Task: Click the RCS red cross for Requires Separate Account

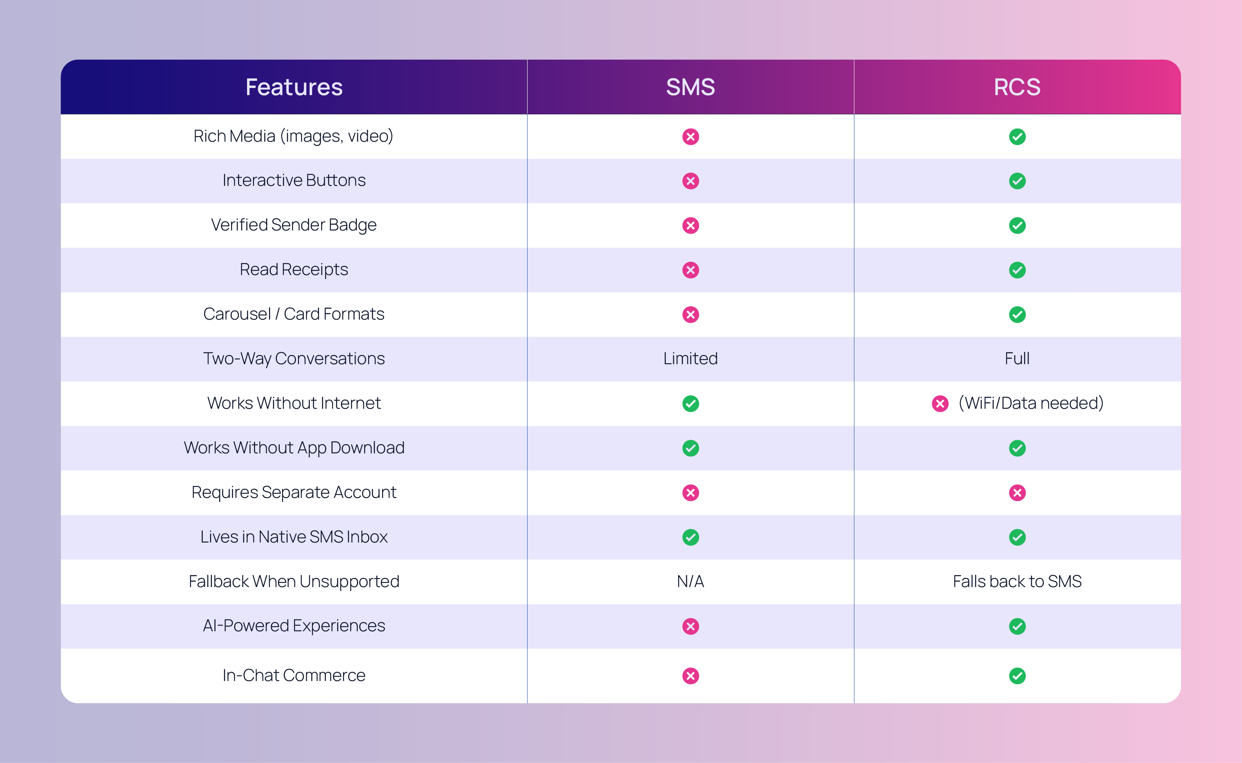Action: pyautogui.click(x=1017, y=492)
